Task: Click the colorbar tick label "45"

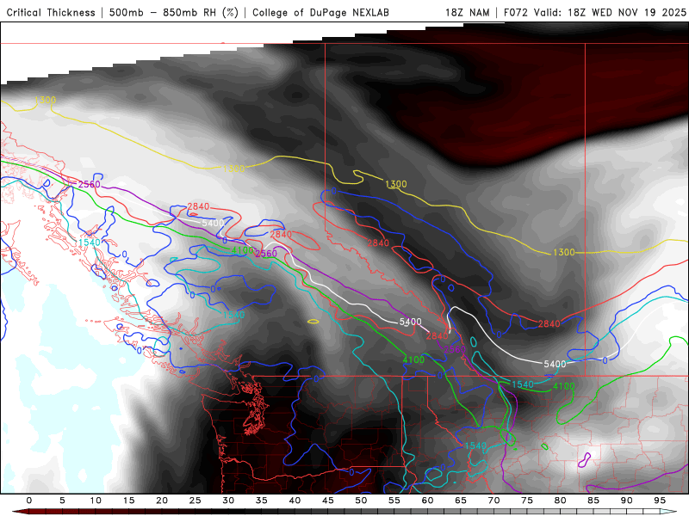Action: tap(328, 501)
